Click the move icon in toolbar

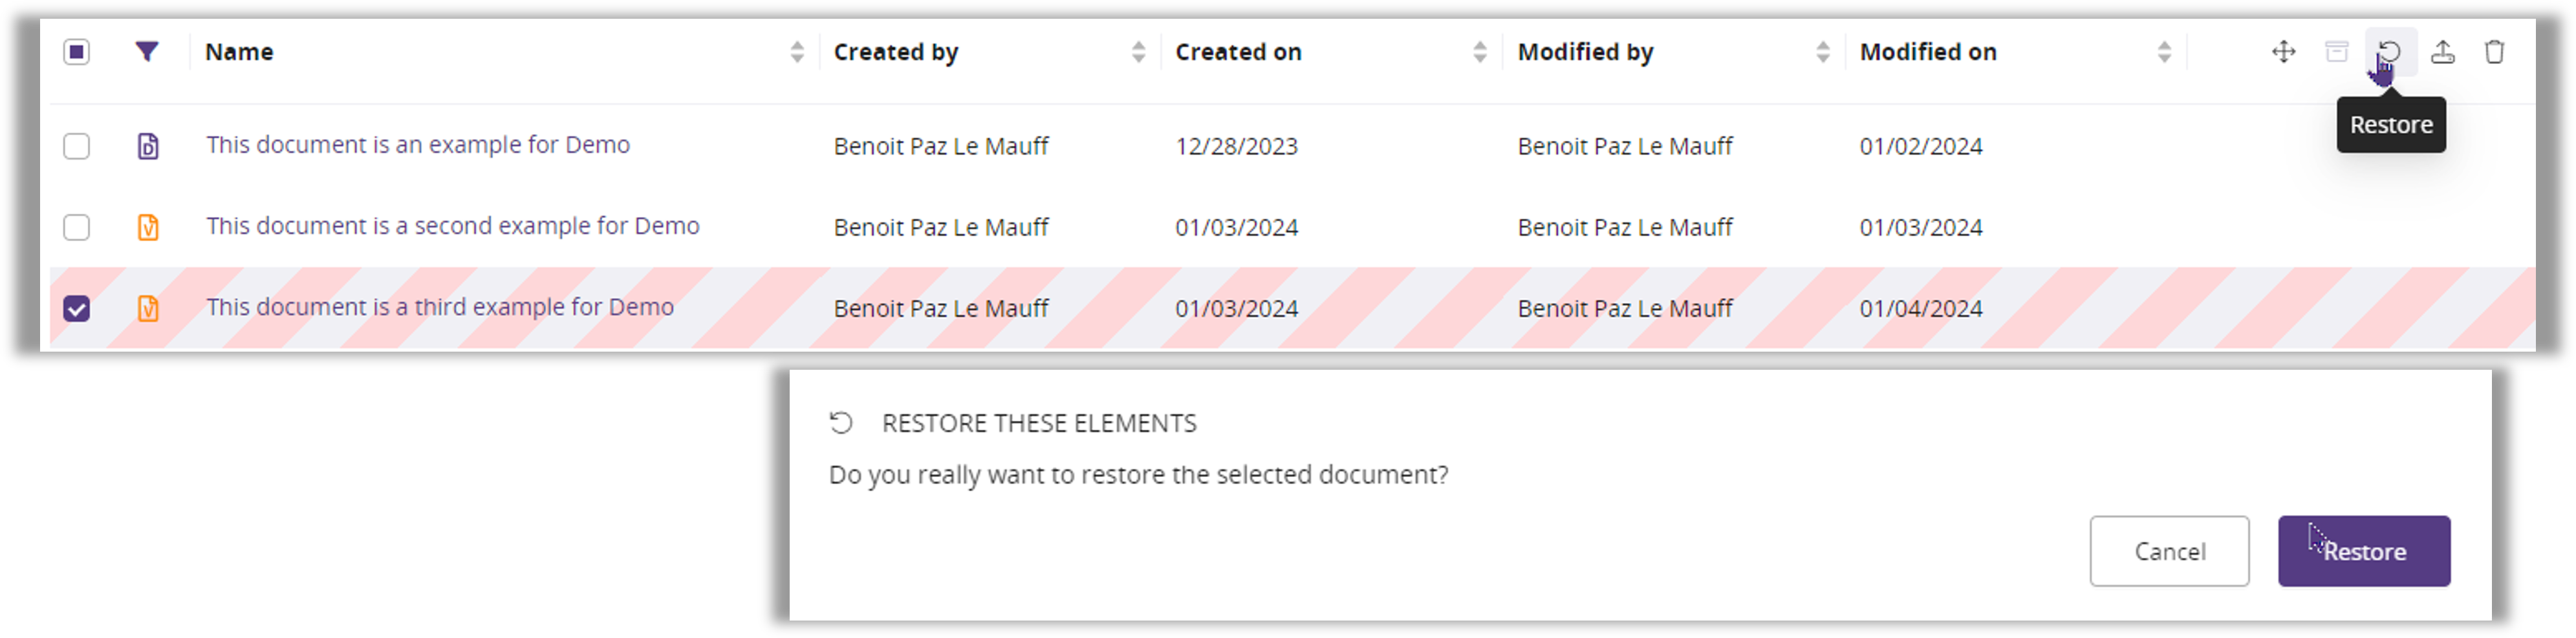click(2283, 51)
